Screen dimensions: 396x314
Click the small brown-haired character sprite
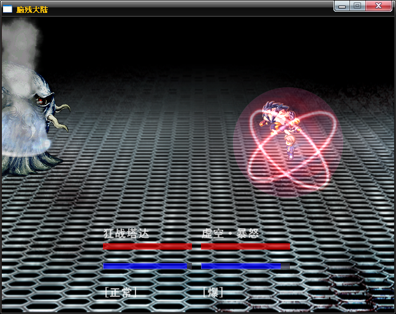click(x=290, y=147)
